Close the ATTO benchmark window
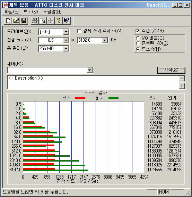 pyautogui.click(x=187, y=5)
